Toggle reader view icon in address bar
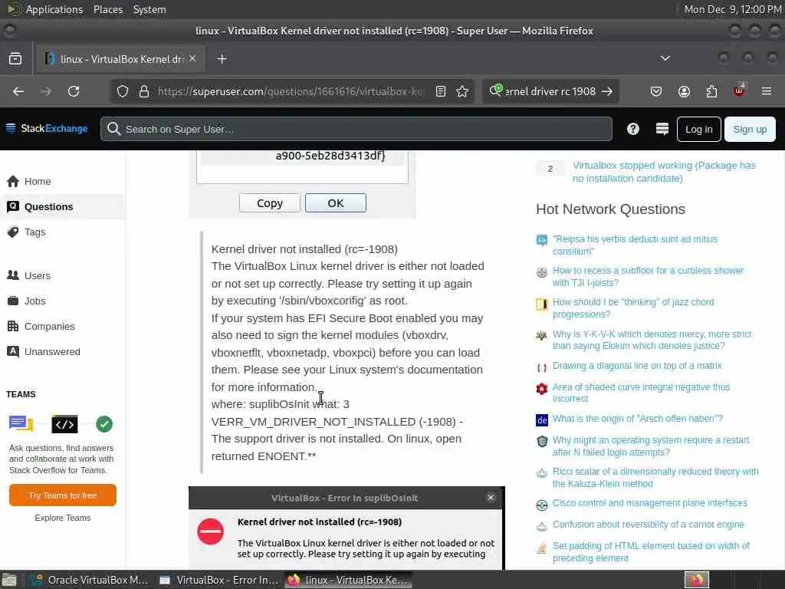Screen dimensions: 785x589 [441, 91]
